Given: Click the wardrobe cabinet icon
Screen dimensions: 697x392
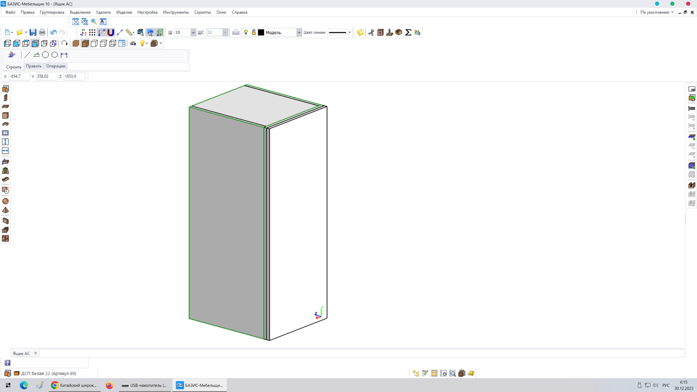Looking at the screenshot, I should click(380, 32).
